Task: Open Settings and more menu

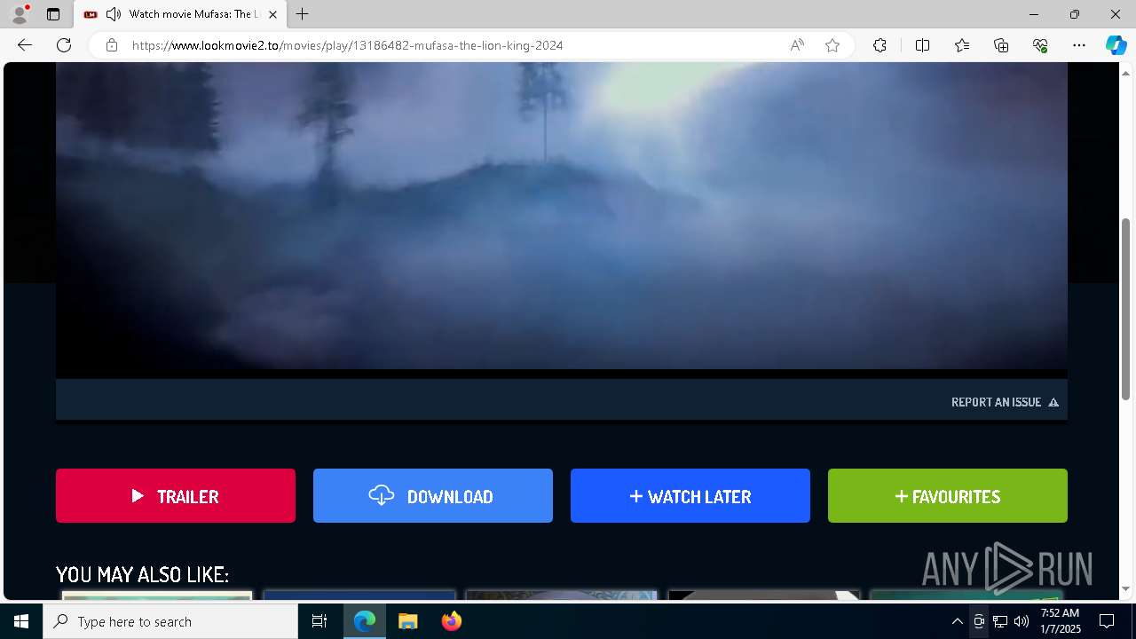Action: click(1079, 45)
